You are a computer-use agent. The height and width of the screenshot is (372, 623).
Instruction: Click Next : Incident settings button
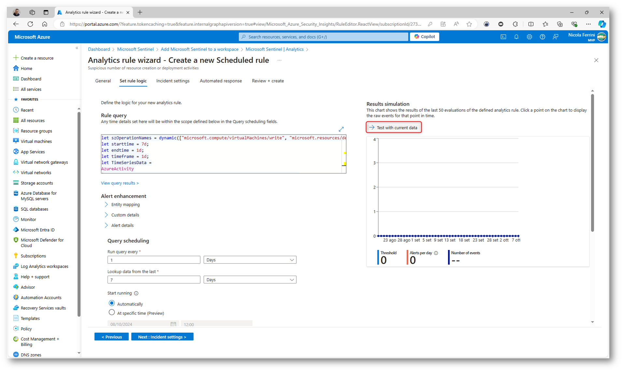162,337
